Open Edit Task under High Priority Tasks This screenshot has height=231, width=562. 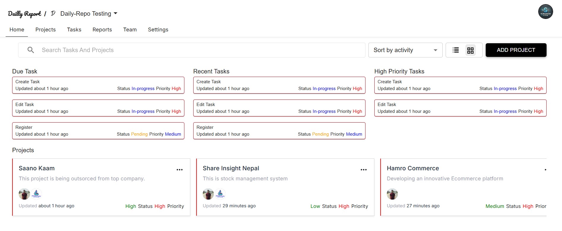(x=460, y=108)
